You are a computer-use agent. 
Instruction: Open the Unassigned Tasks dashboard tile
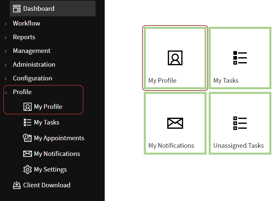click(x=240, y=123)
